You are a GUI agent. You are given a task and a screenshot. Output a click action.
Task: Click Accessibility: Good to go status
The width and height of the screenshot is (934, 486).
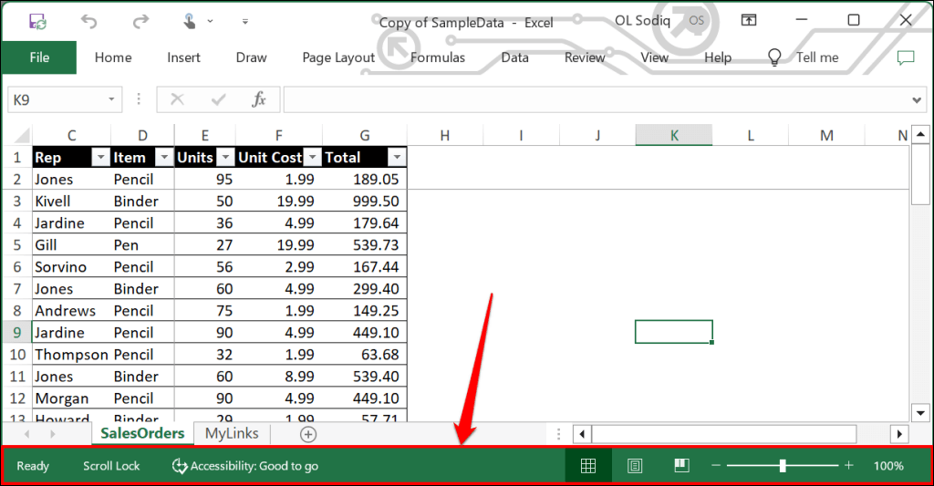[244, 466]
